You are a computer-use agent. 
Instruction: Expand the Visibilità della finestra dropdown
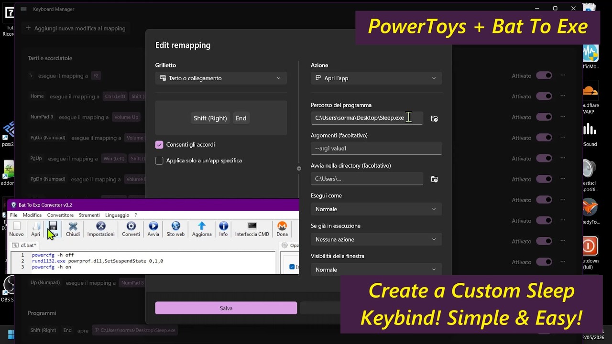click(x=376, y=269)
